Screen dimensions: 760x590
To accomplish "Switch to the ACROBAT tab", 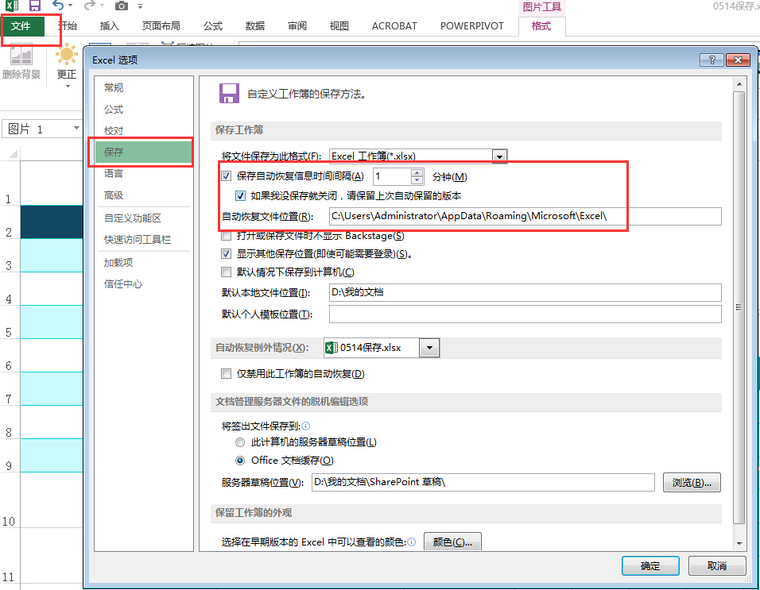I will [x=394, y=26].
